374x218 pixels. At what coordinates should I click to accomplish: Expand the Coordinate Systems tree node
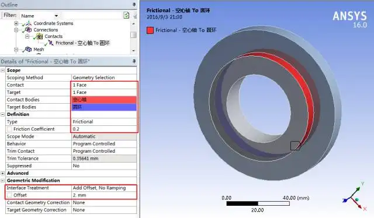(16, 23)
